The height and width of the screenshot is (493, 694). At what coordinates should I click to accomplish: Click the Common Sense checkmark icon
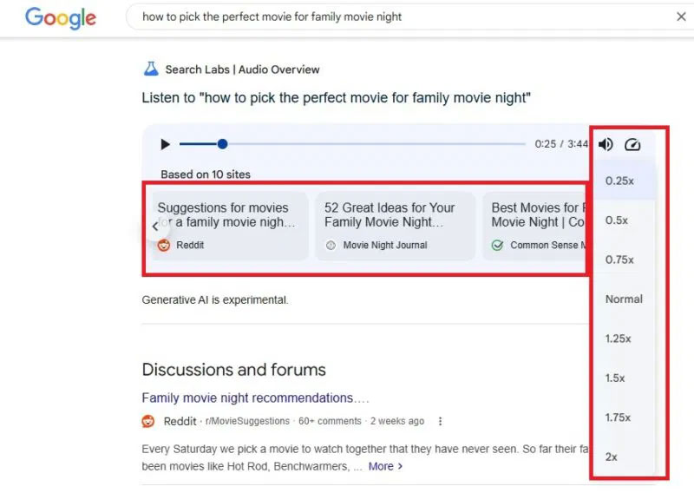point(497,245)
